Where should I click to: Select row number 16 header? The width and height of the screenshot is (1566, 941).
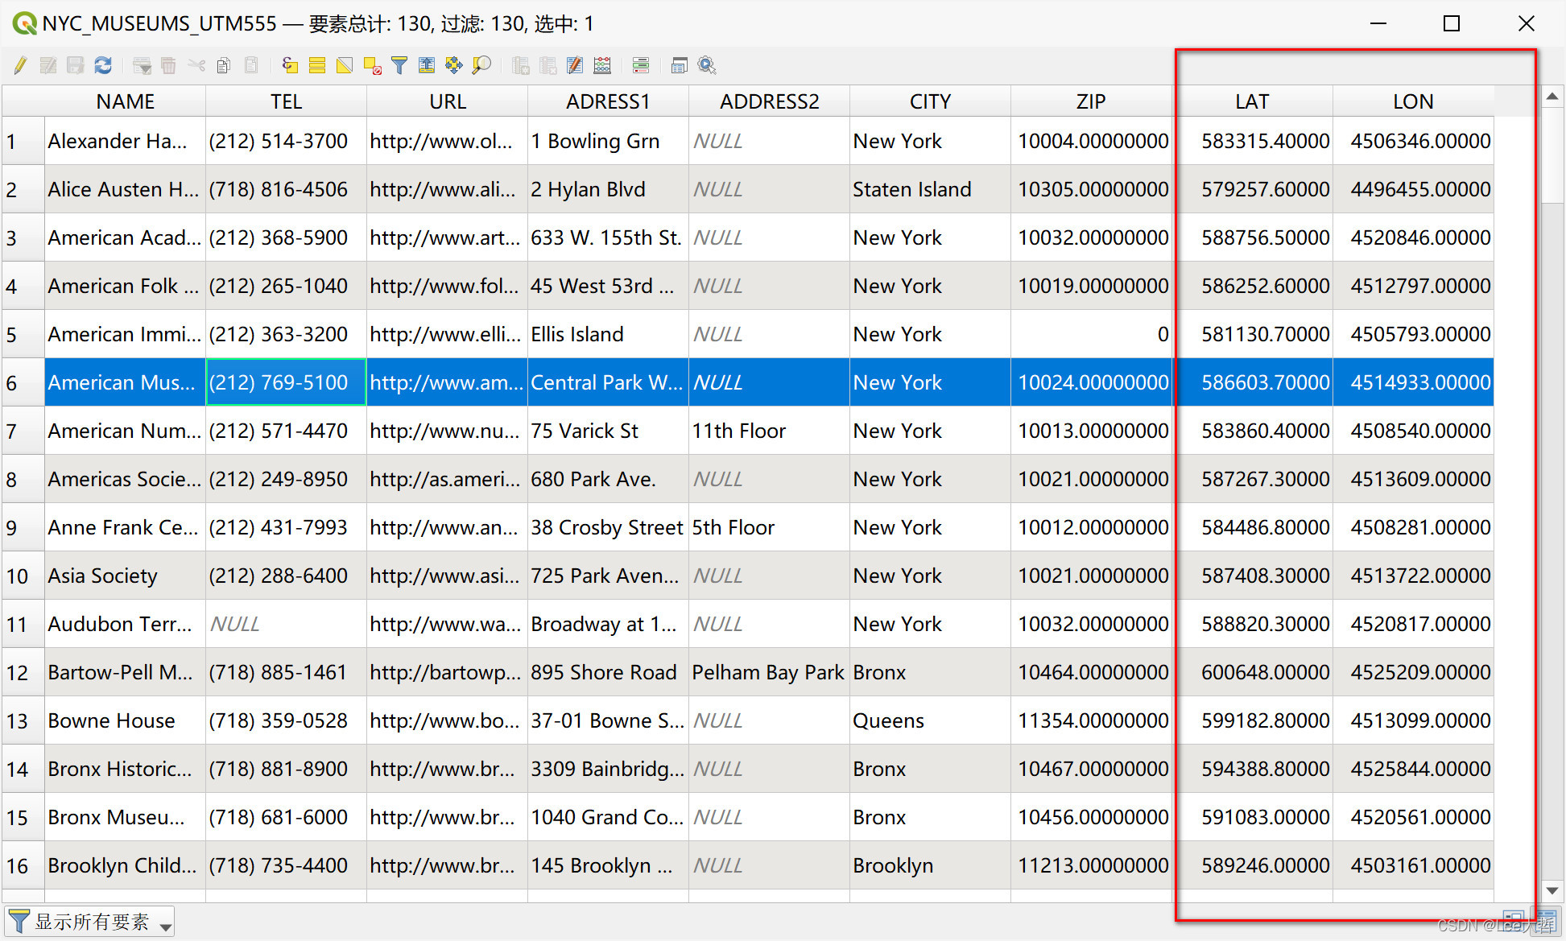[x=23, y=866]
